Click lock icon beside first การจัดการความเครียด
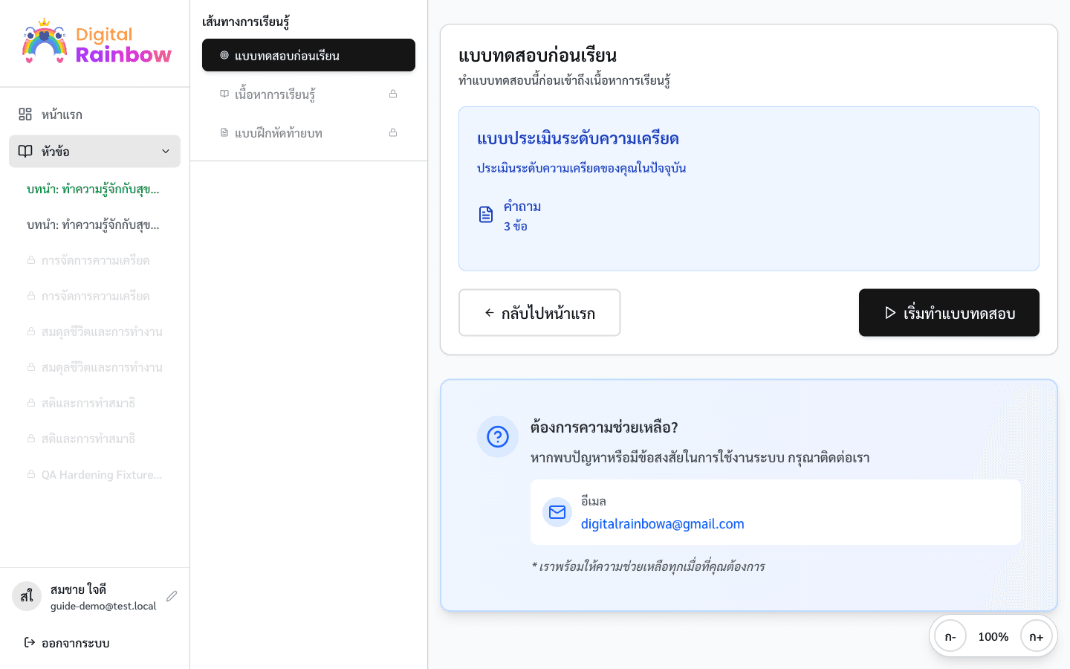Image resolution: width=1070 pixels, height=669 pixels. tap(31, 260)
